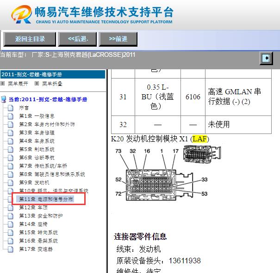
Task: Click the page icon beside 第17章
Action: pos(11,249)
